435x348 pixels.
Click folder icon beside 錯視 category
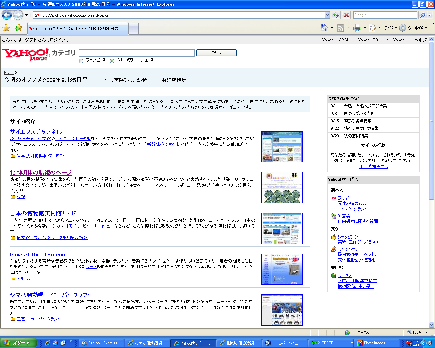point(13,197)
